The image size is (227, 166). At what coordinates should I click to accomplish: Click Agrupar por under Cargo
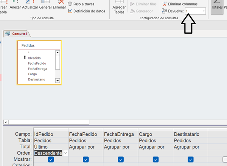point(155,147)
